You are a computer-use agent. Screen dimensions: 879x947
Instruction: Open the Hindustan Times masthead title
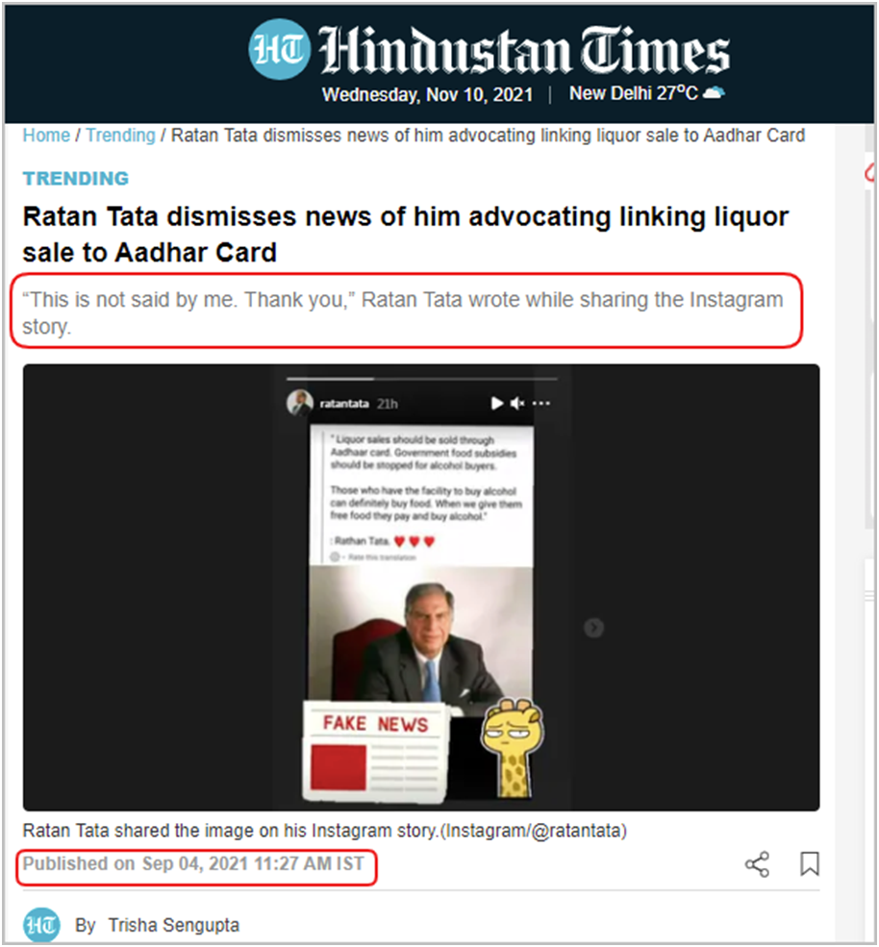(524, 50)
